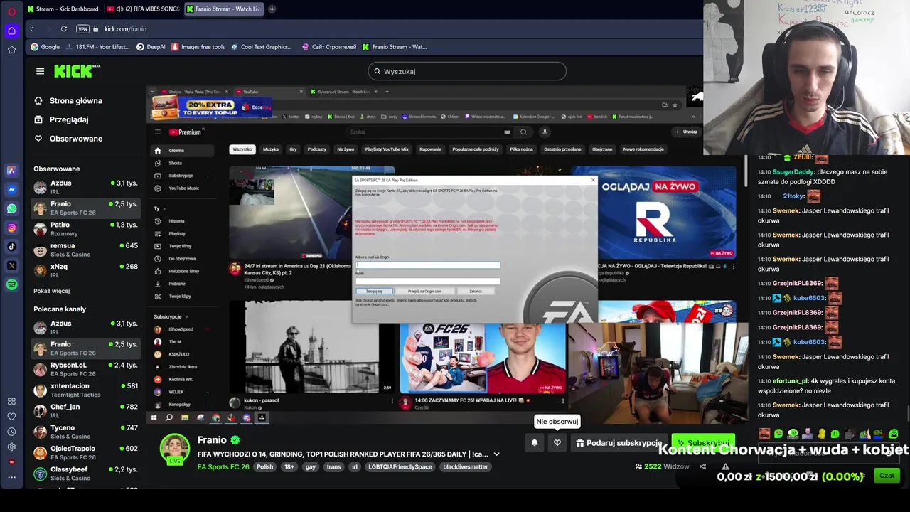Click the unfollow broken-heart button
Image resolution: width=910 pixels, height=512 pixels.
coord(557,443)
